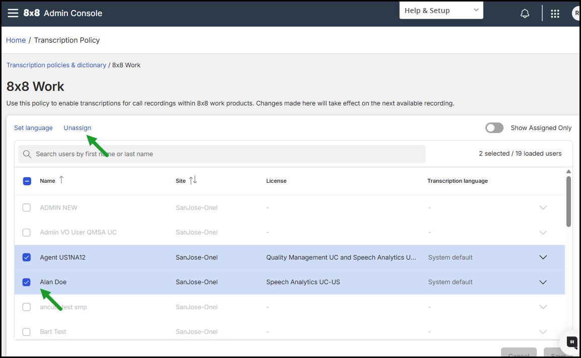Open the apps grid launcher
The width and height of the screenshot is (581, 358).
click(555, 14)
